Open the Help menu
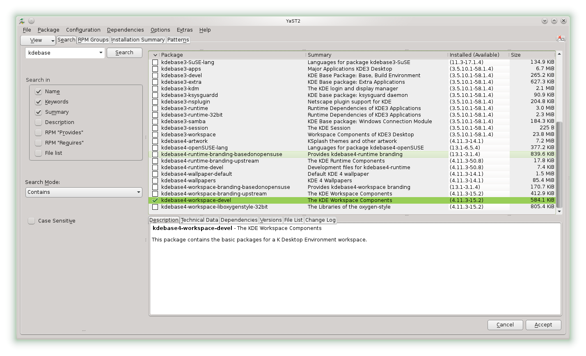Image resolution: width=586 pixels, height=356 pixels. pyautogui.click(x=205, y=30)
